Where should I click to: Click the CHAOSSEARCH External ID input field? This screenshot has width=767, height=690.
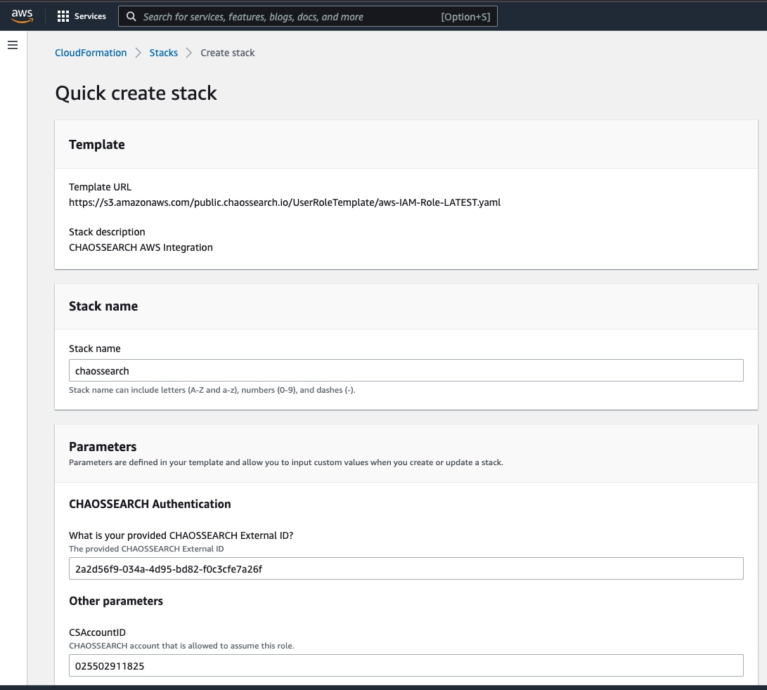click(x=406, y=568)
